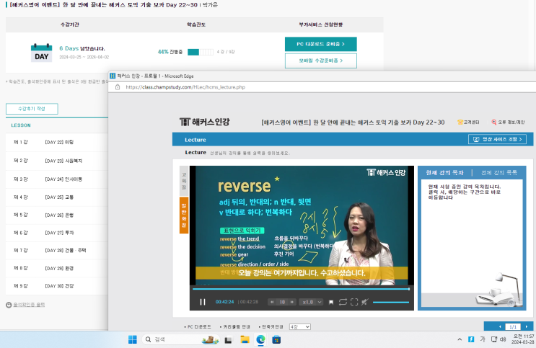
Task: Expand hidden system tray icons chevron
Action: click(460, 339)
